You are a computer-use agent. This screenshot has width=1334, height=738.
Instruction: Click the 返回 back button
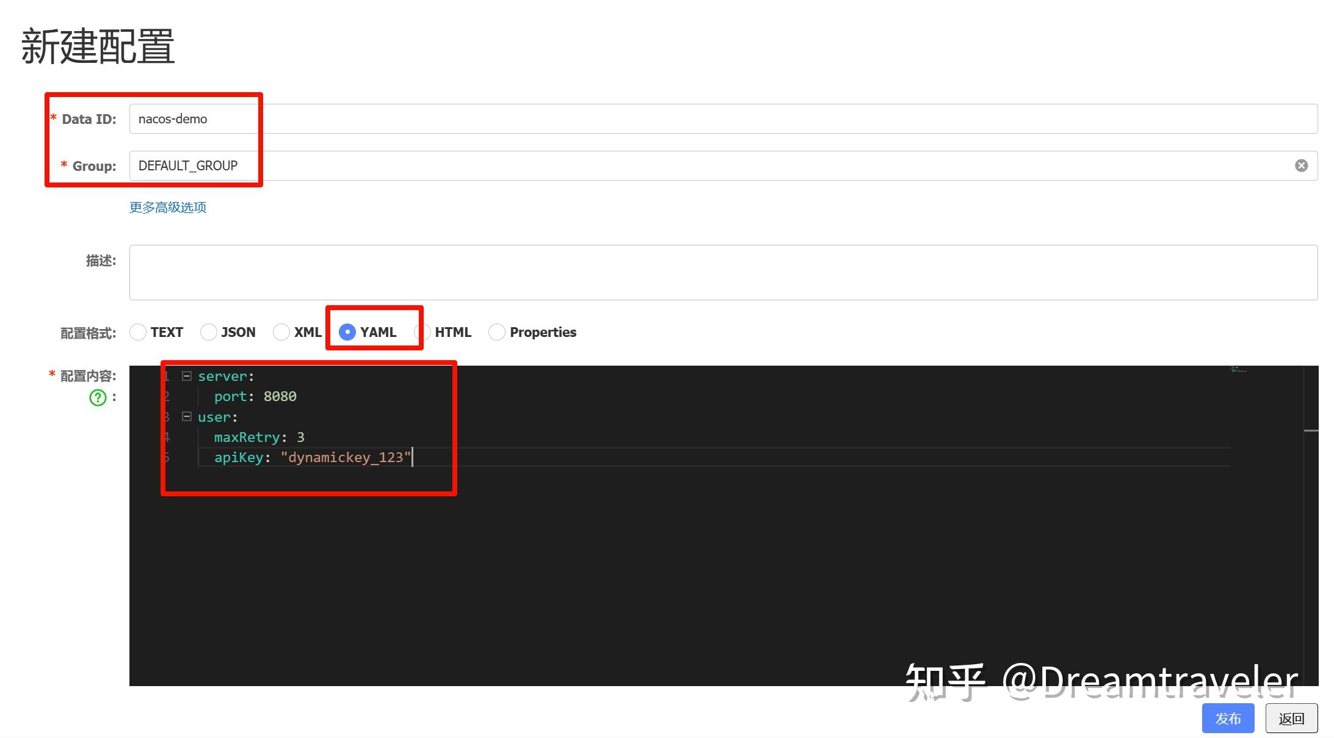pos(1291,718)
